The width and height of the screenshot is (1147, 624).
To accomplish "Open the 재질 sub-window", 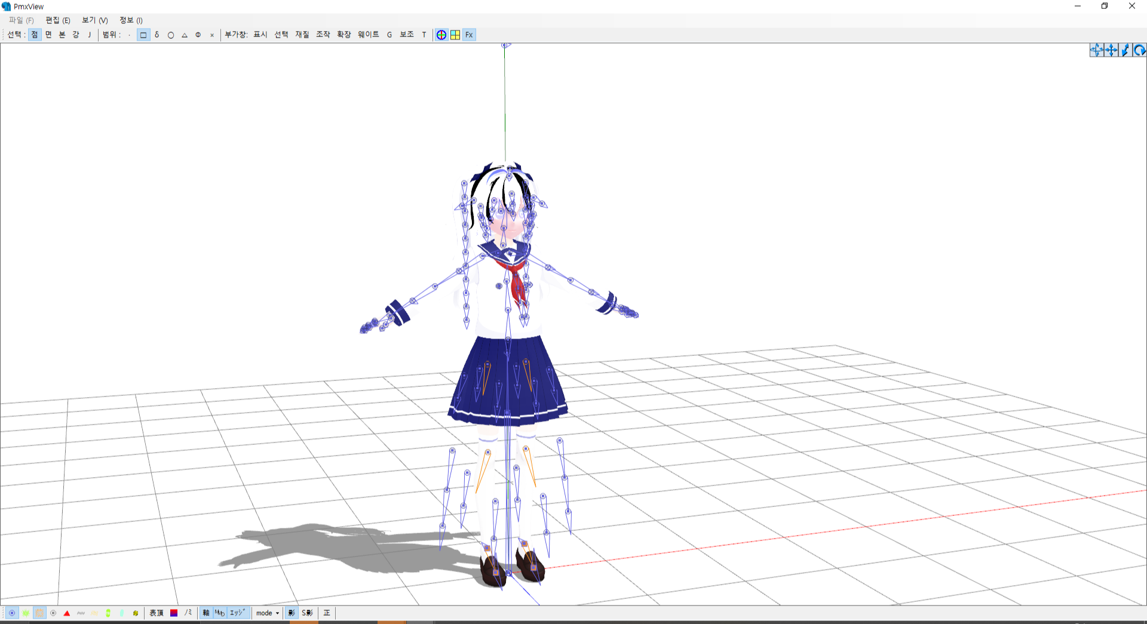I will point(302,35).
